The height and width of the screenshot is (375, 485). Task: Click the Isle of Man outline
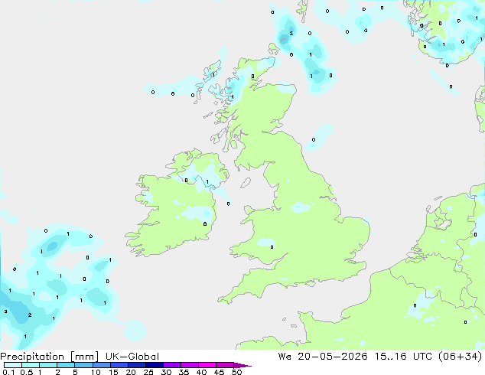246,183
